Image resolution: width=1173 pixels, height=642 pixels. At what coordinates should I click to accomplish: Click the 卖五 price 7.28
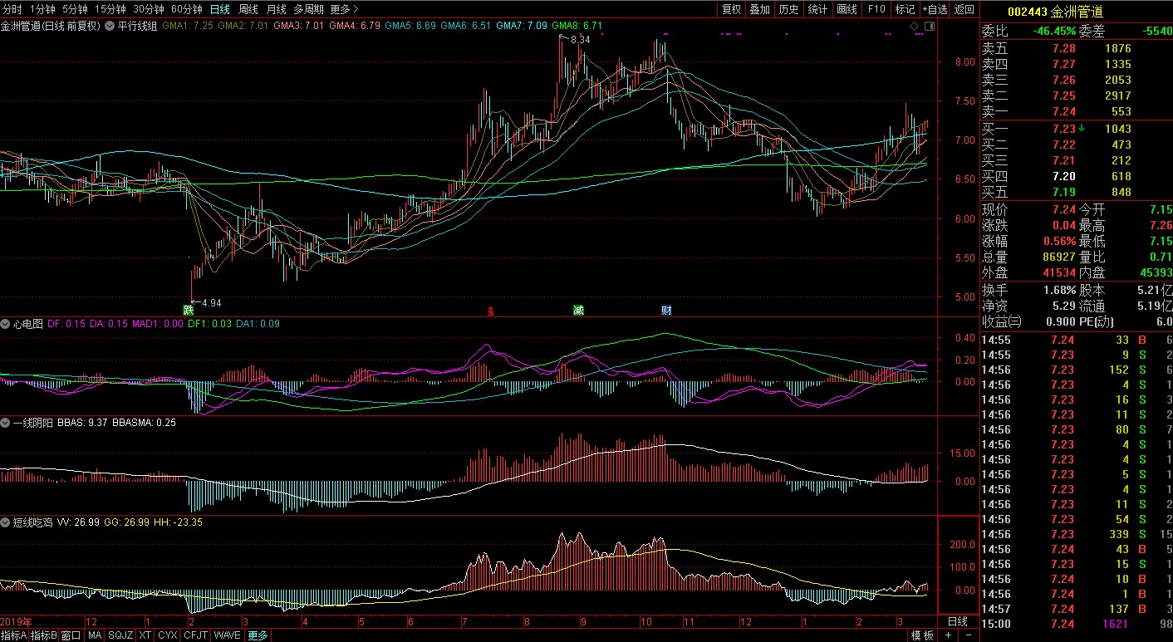(1063, 48)
